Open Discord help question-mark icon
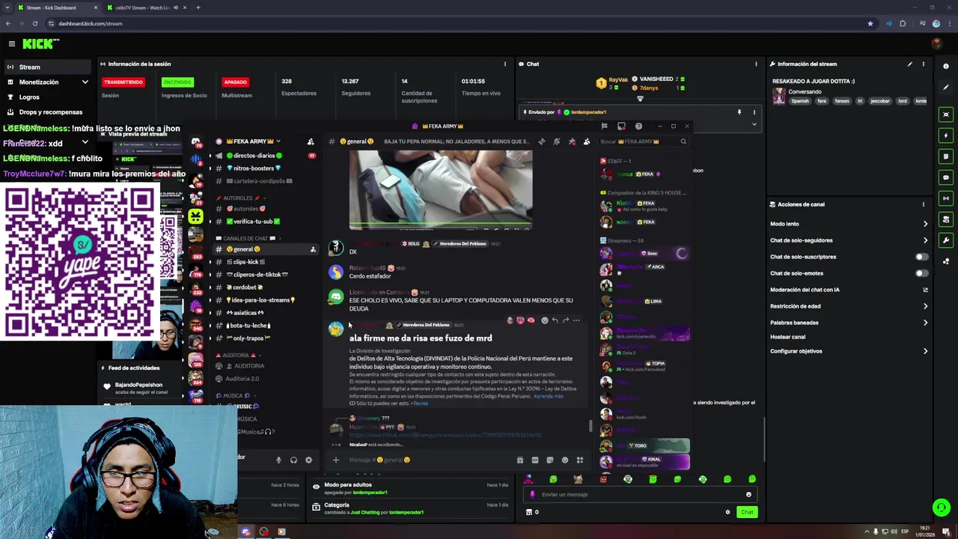Viewport: 958px width, 539px height. (x=638, y=126)
